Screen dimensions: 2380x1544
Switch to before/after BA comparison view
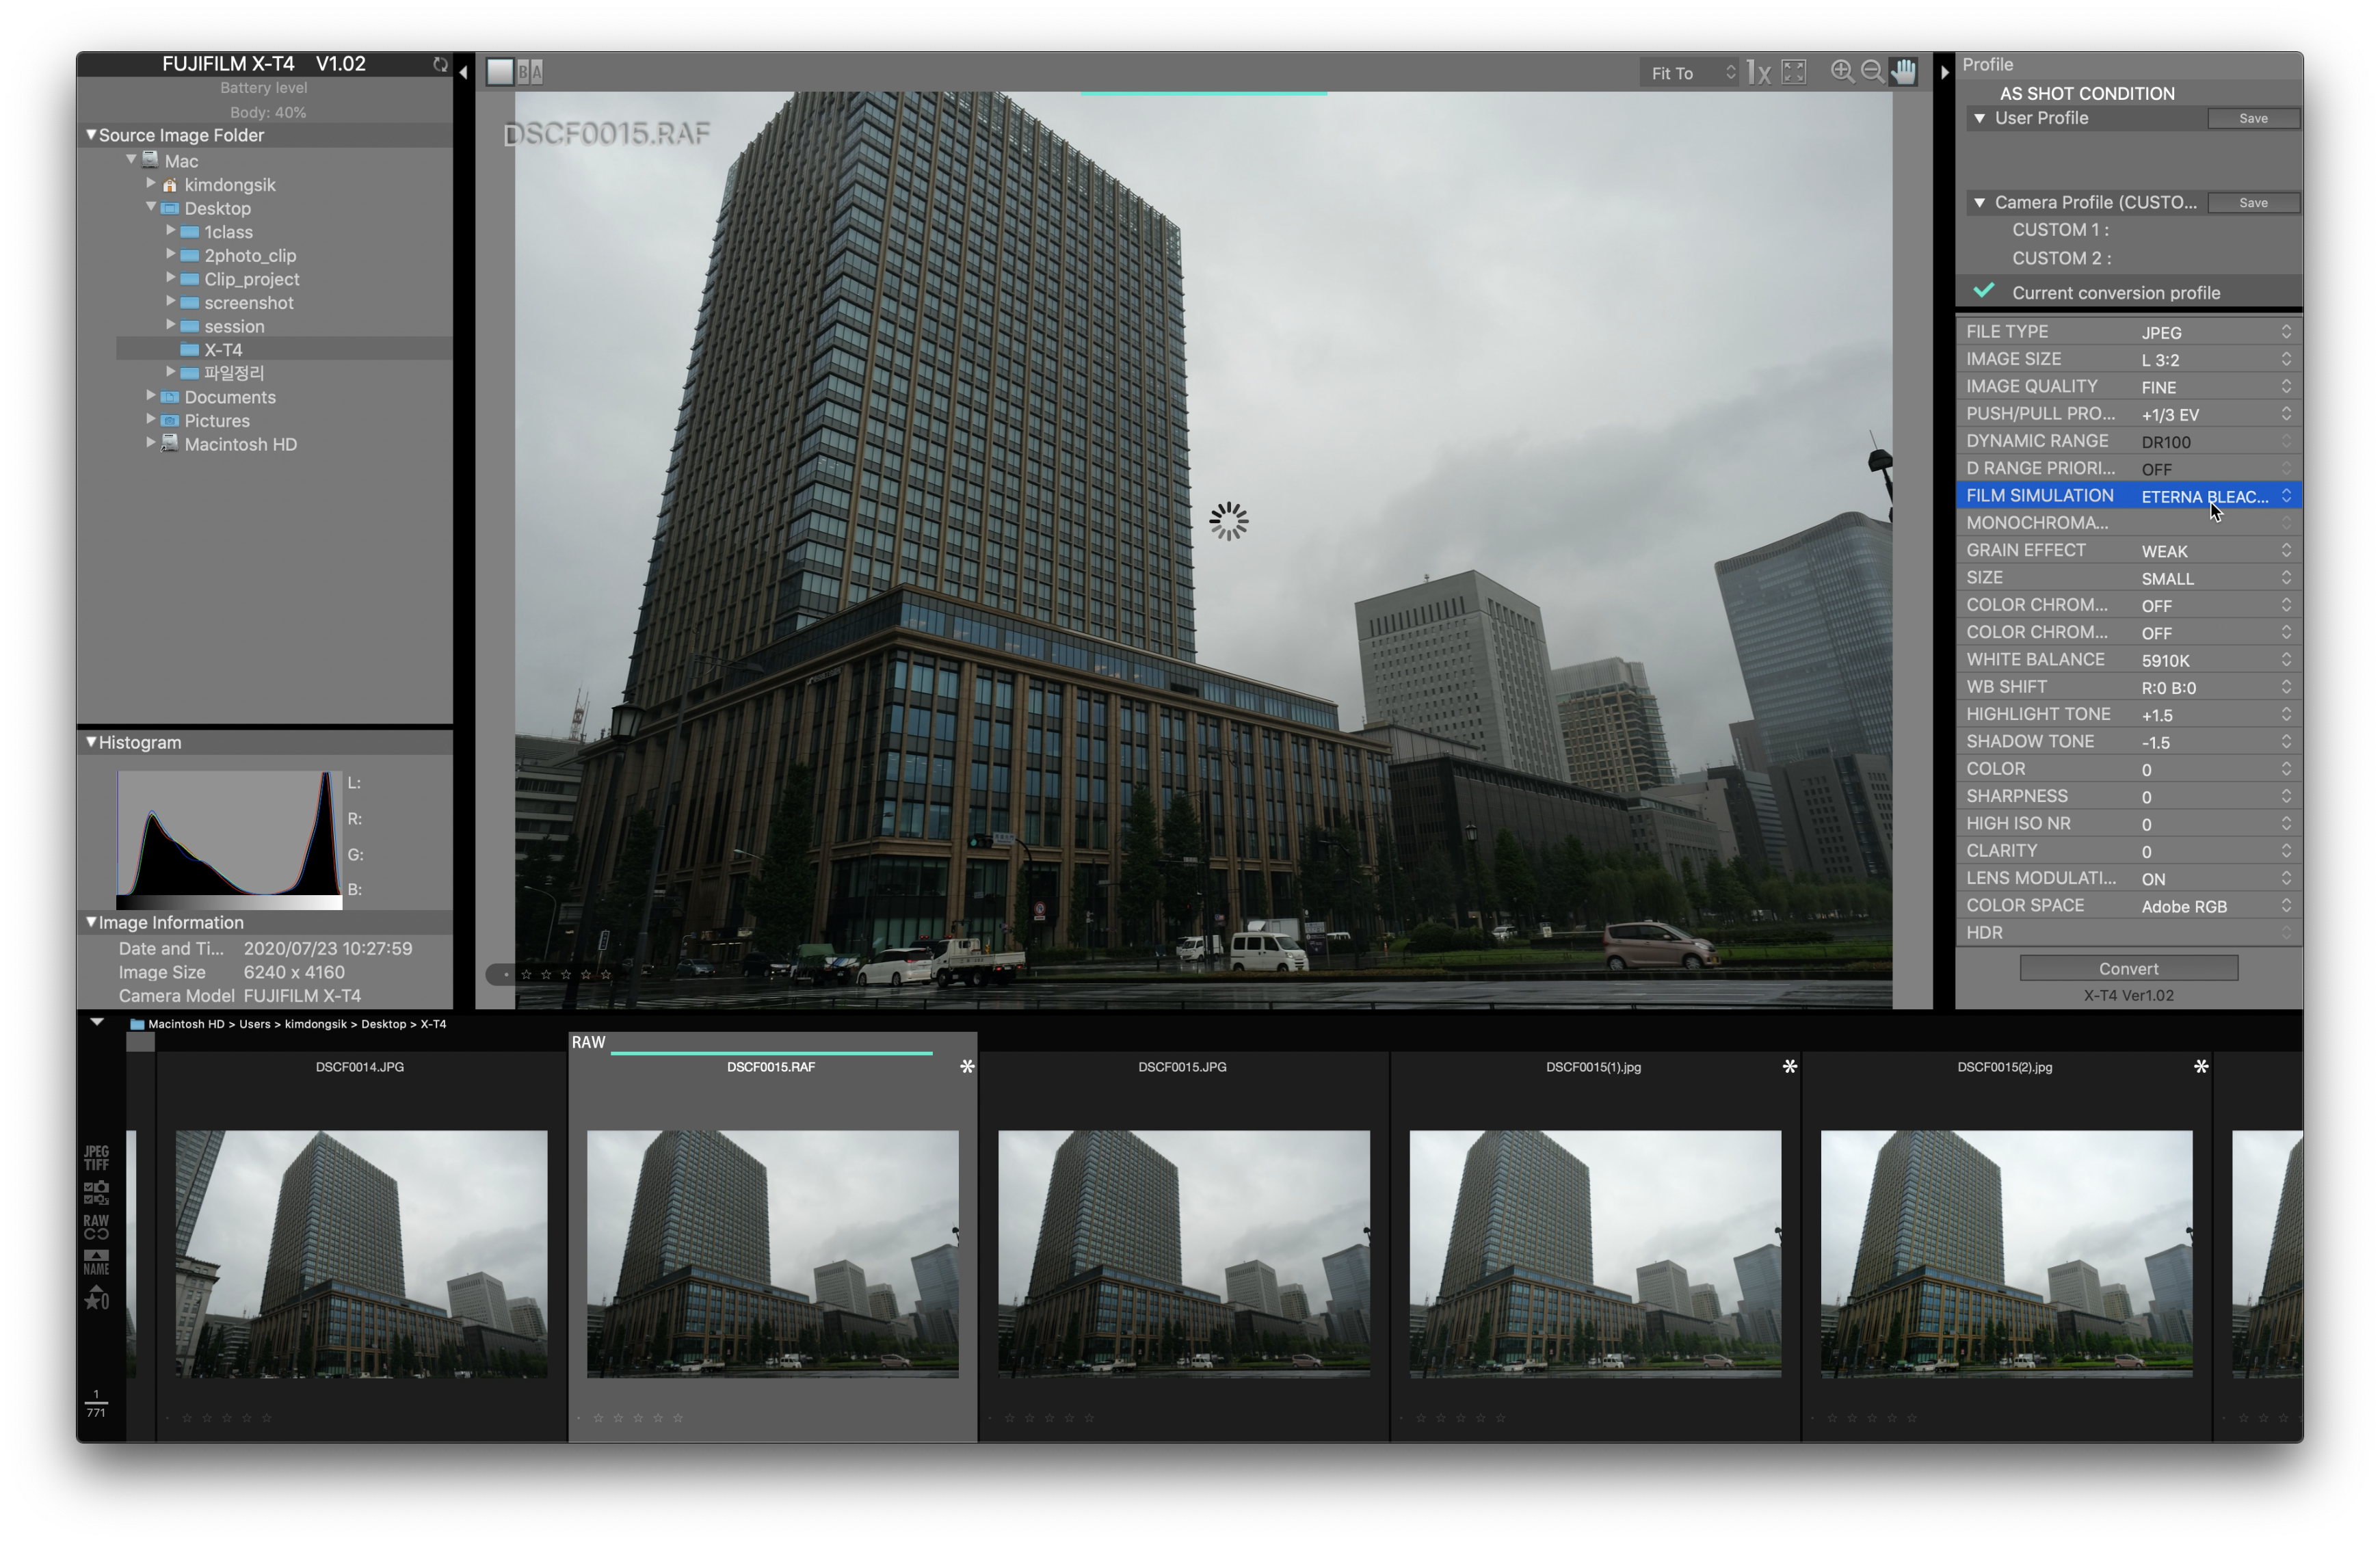pos(531,72)
